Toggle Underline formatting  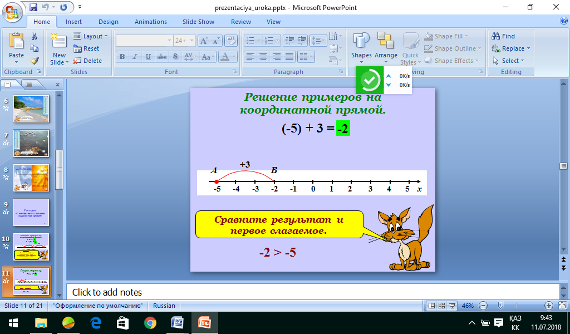[148, 57]
